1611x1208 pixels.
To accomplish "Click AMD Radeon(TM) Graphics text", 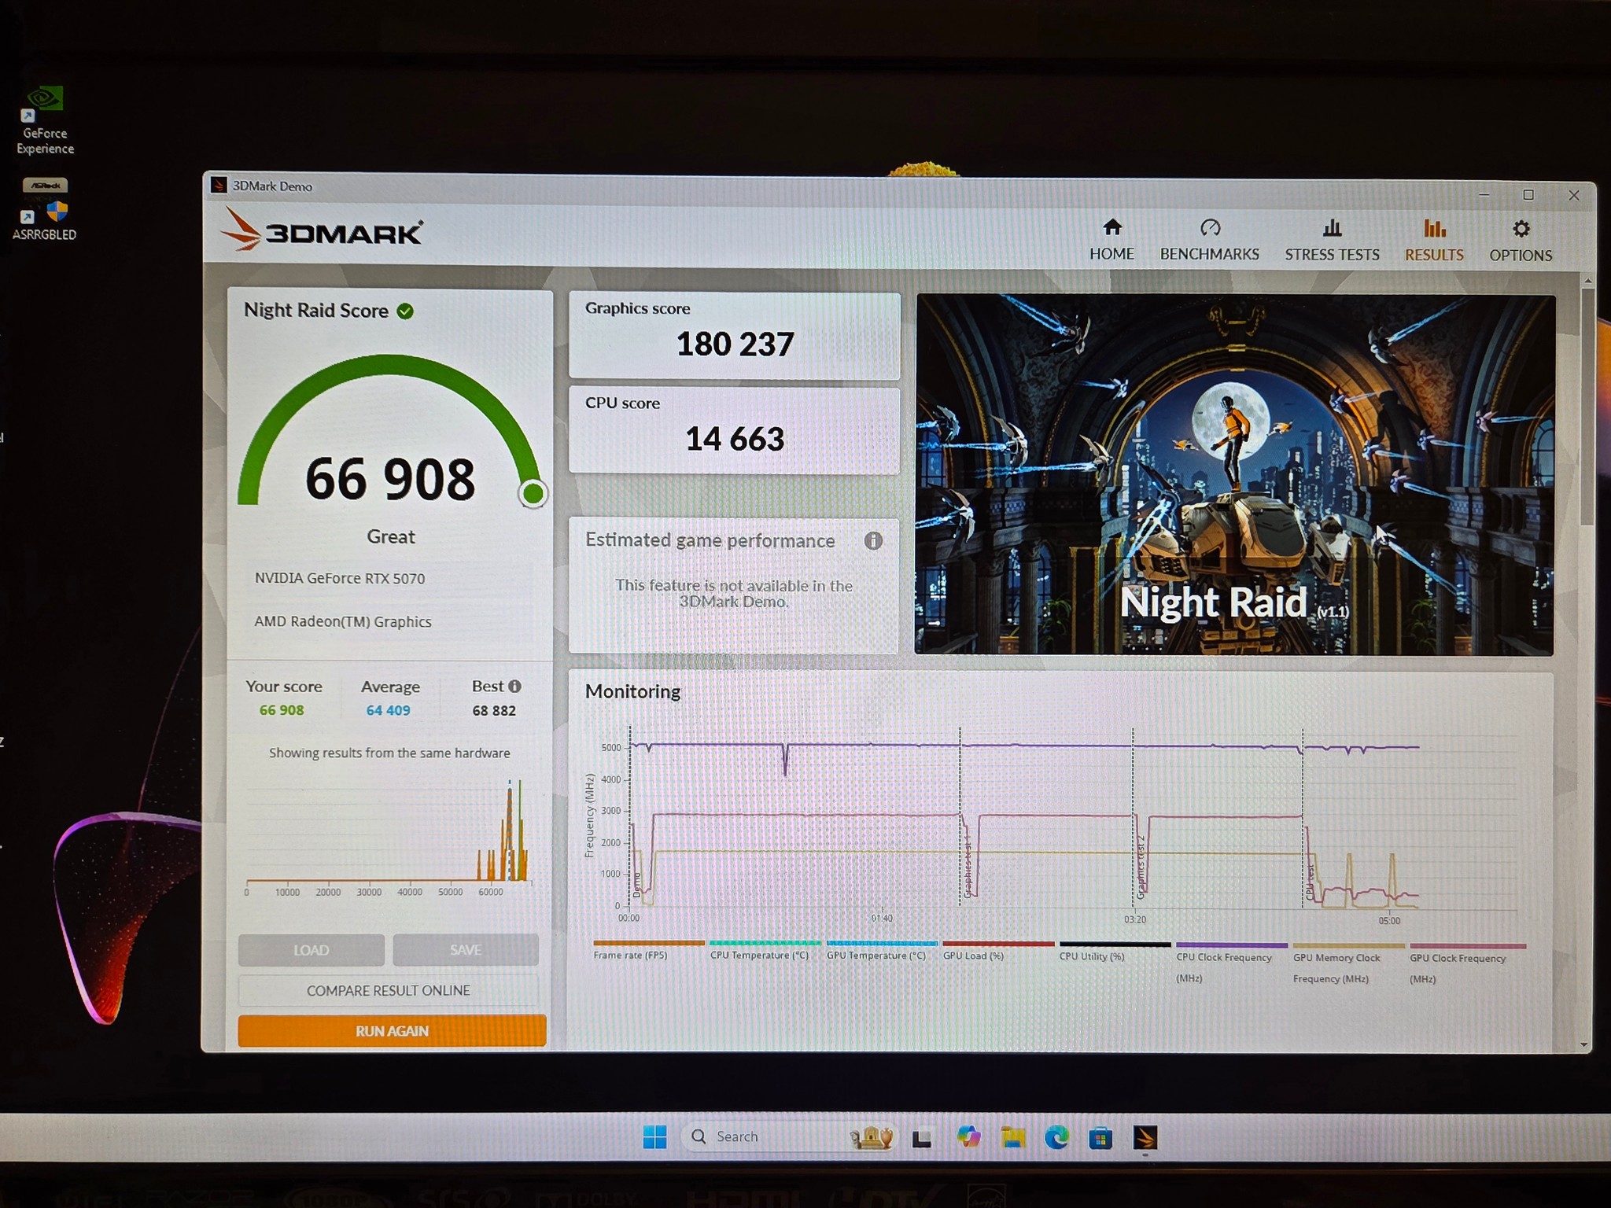I will click(343, 621).
